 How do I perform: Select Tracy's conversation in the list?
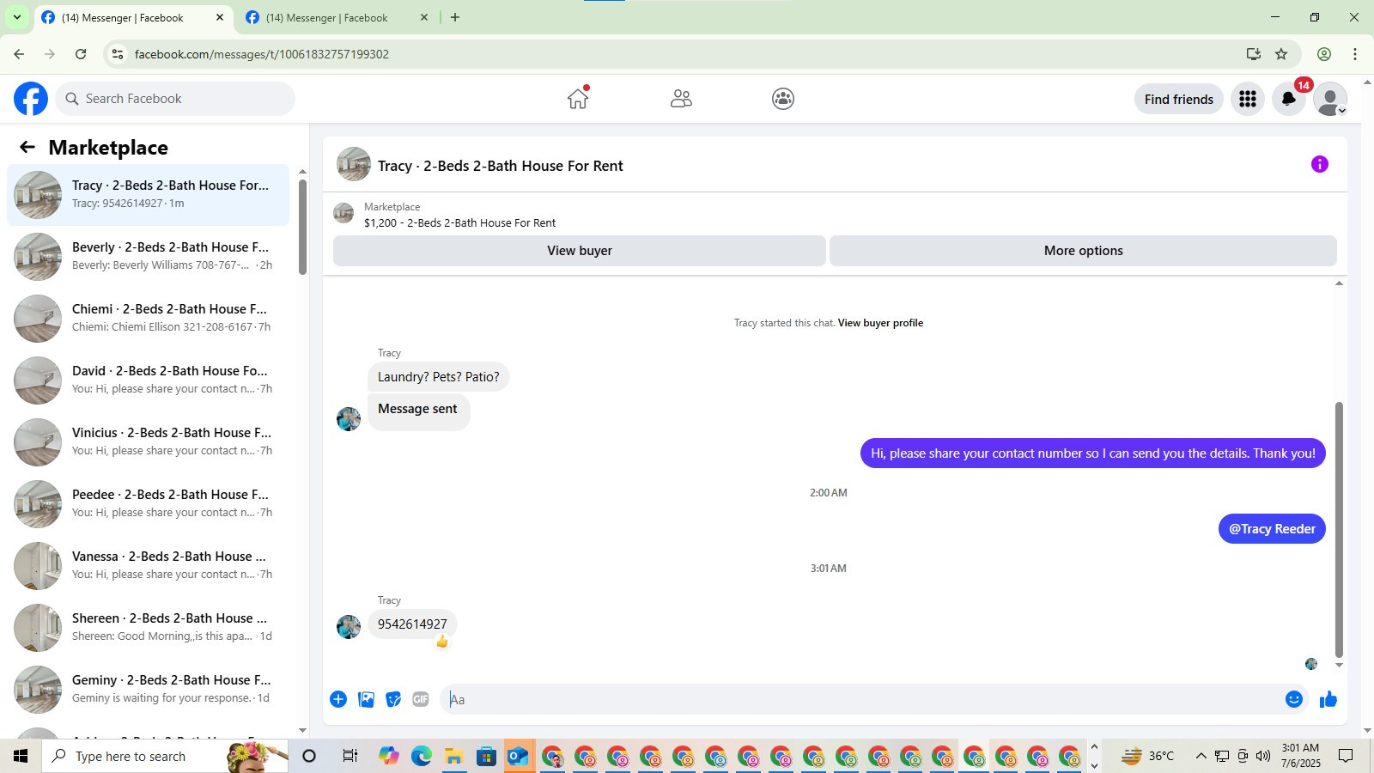148,194
